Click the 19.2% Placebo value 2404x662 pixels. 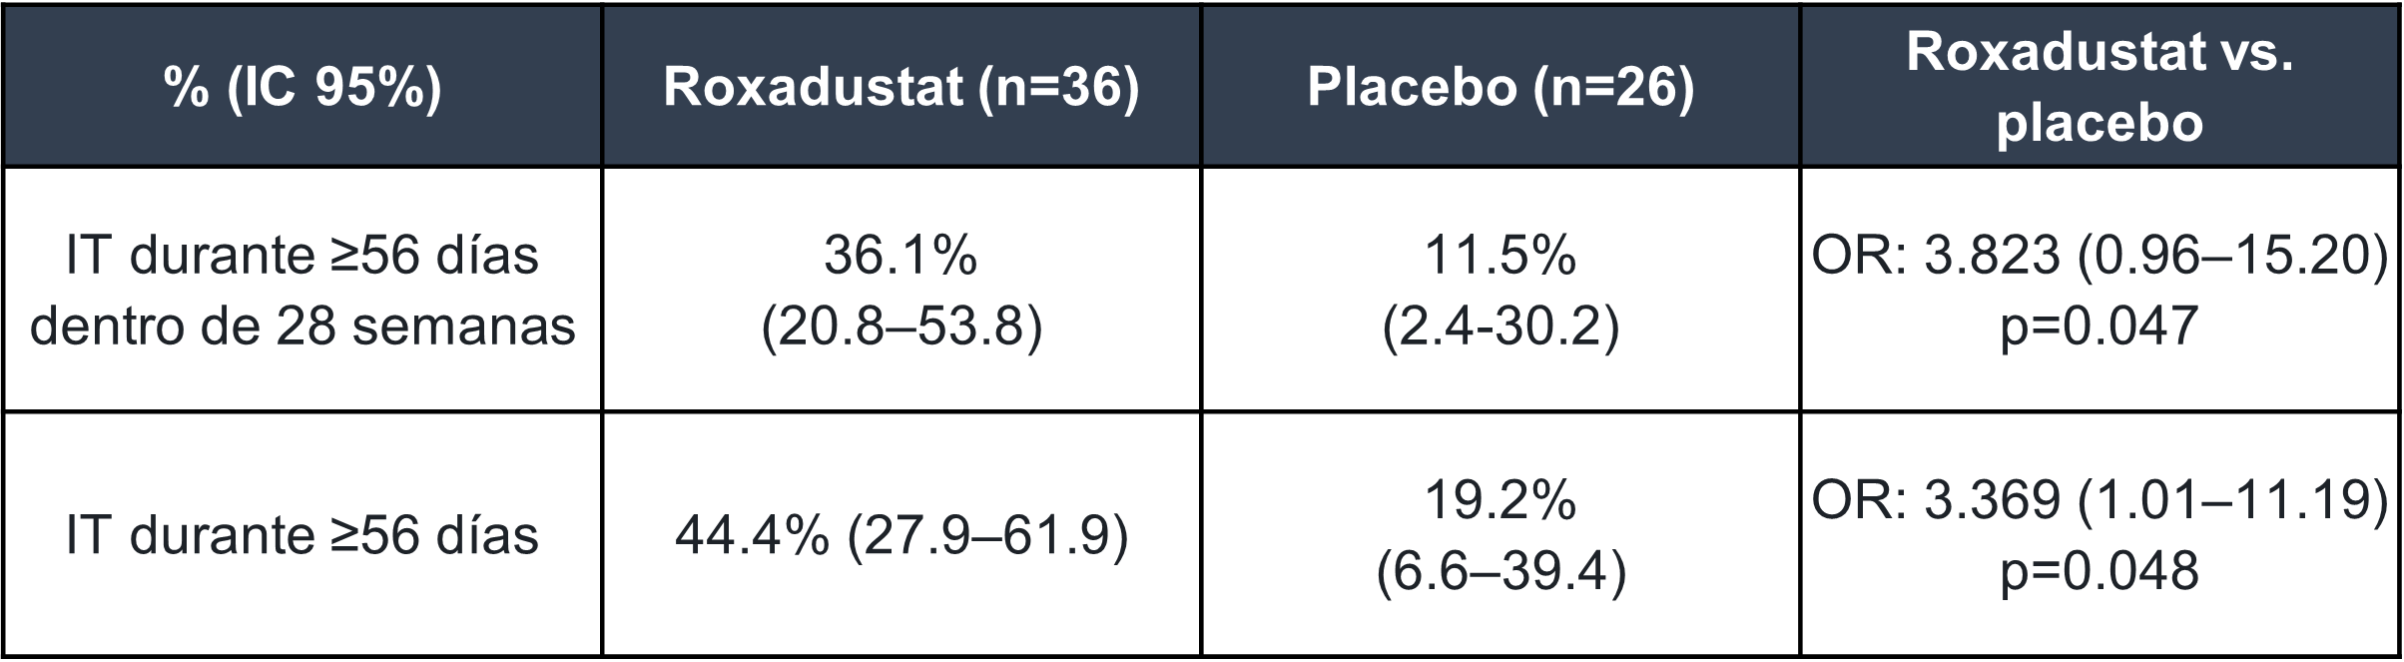(1501, 500)
